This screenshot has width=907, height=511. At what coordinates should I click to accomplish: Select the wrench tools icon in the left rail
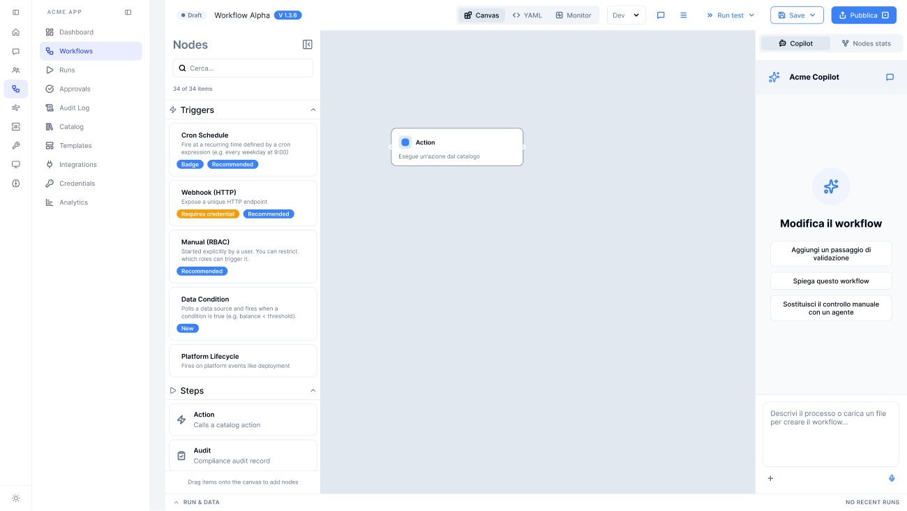pos(16,145)
